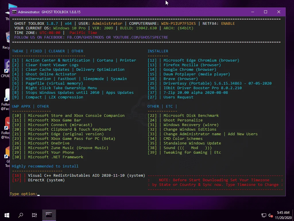Maximize the Ghost Toolbox window
Image resolution: width=294 pixels, height=221 pixels.
pos(266,12)
